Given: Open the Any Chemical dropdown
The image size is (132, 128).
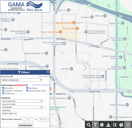Looking at the screenshot, I should click(22, 101).
